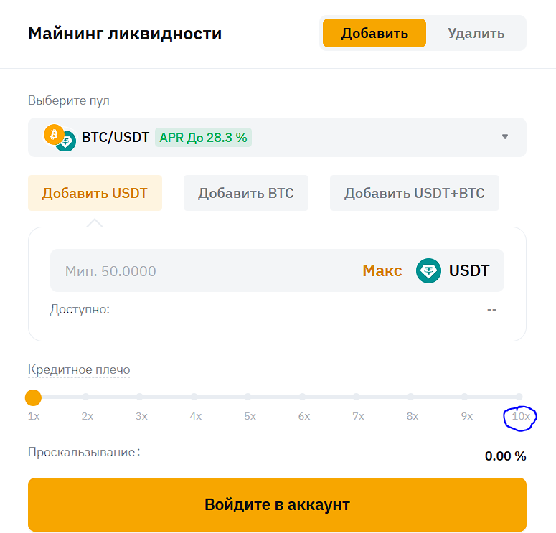Open the BTC/USDT pool selector
The width and height of the screenshot is (556, 533).
[277, 137]
